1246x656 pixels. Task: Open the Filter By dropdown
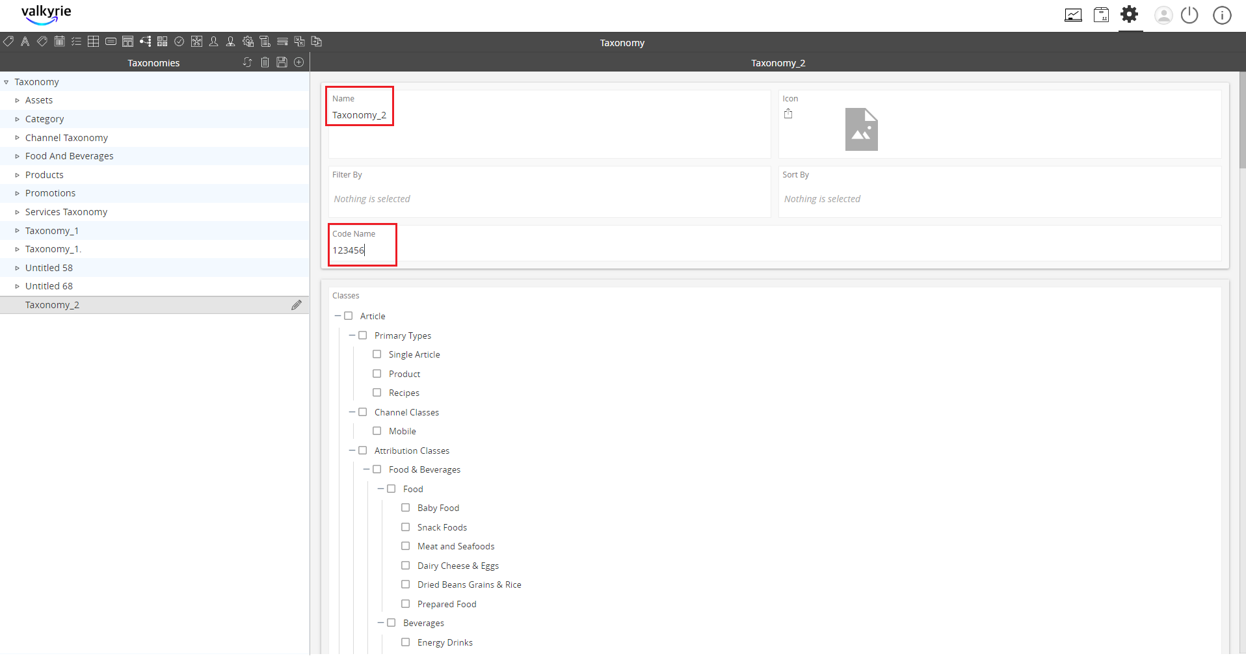coord(550,199)
